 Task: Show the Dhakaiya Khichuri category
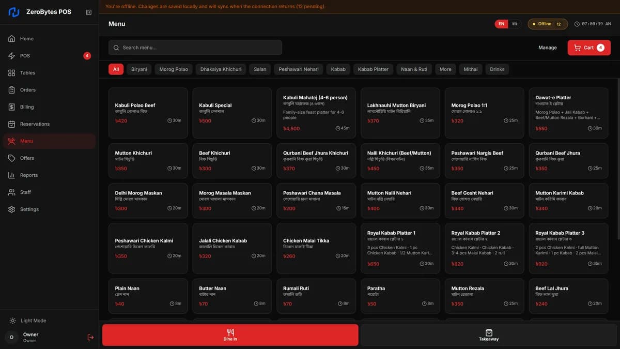pos(221,69)
